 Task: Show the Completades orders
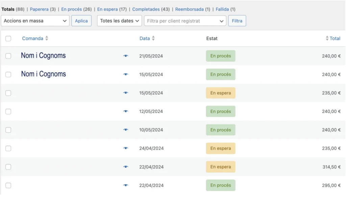point(146,9)
